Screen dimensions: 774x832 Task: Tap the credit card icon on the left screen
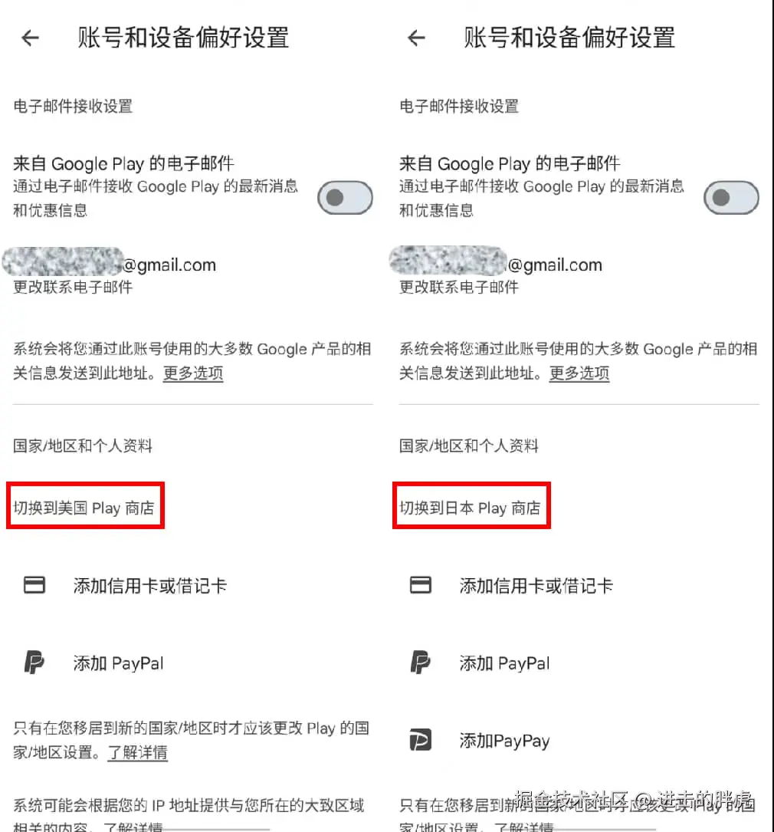coord(34,585)
